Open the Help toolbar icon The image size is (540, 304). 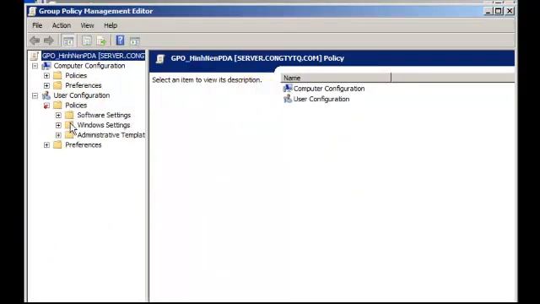(x=120, y=41)
